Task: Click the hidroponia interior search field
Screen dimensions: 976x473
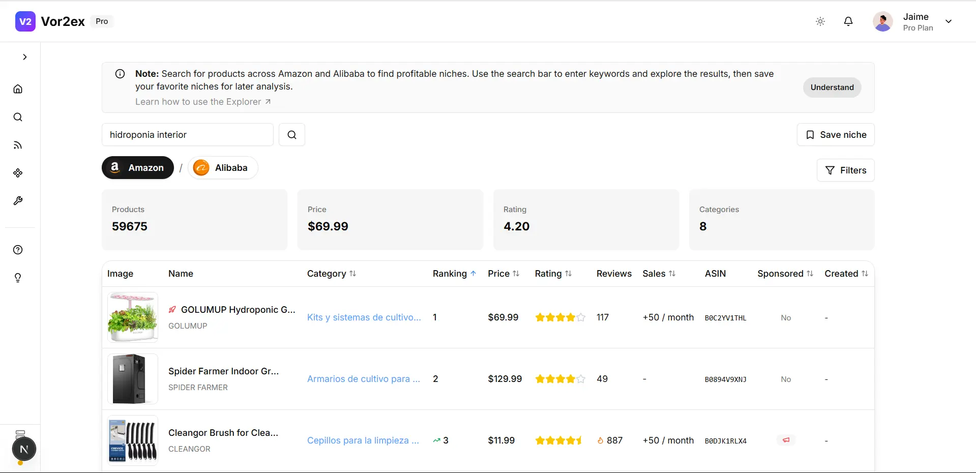Action: [x=188, y=135]
